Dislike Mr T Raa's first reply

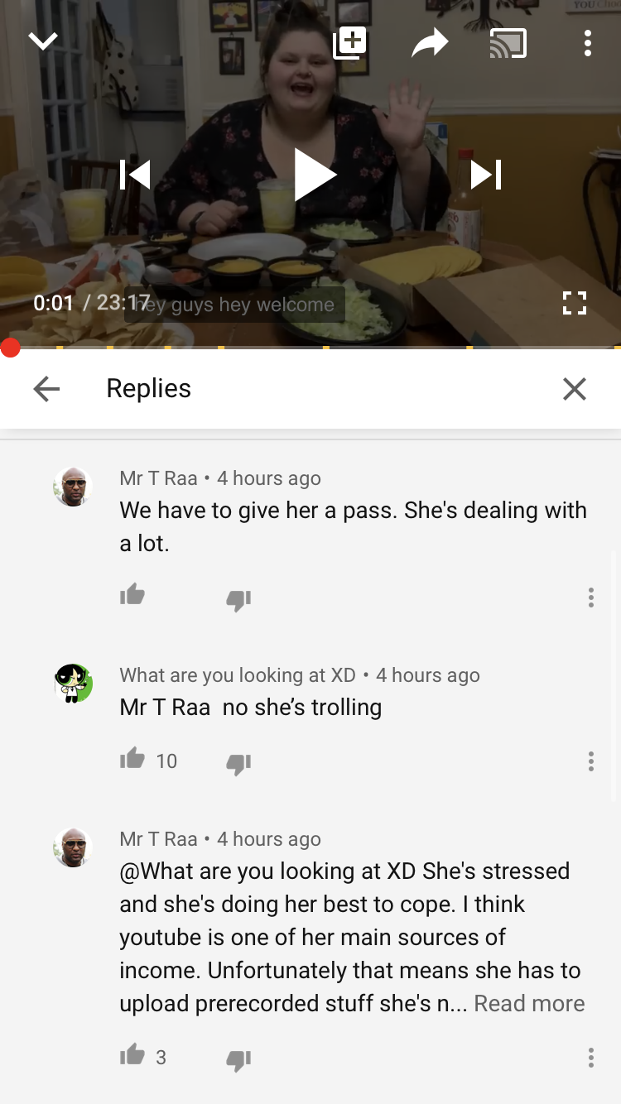point(238,599)
